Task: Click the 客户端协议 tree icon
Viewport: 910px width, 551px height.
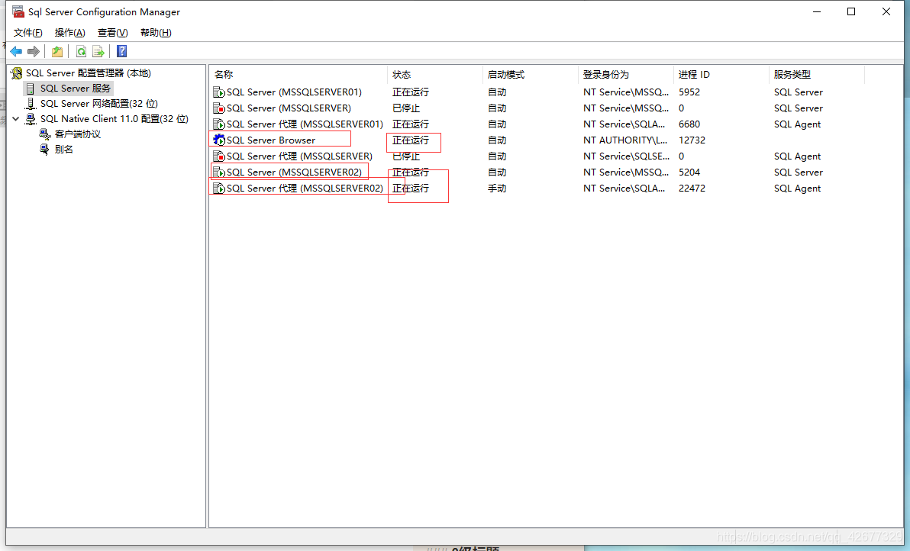Action: coord(45,134)
